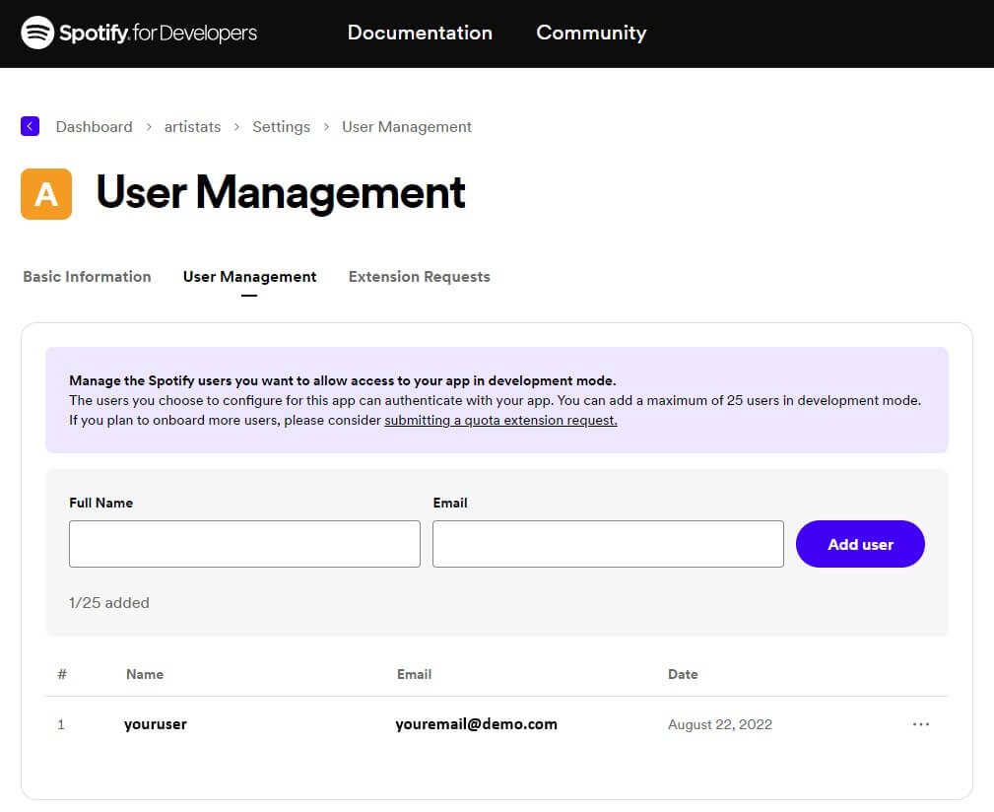Click the Spotify for Developers logo
This screenshot has height=812, width=994.
pos(139,33)
